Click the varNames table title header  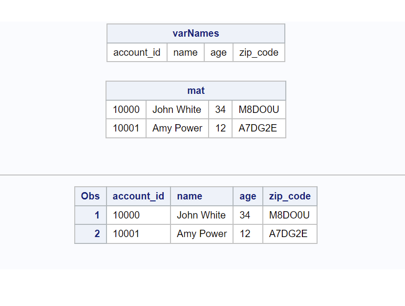click(196, 33)
